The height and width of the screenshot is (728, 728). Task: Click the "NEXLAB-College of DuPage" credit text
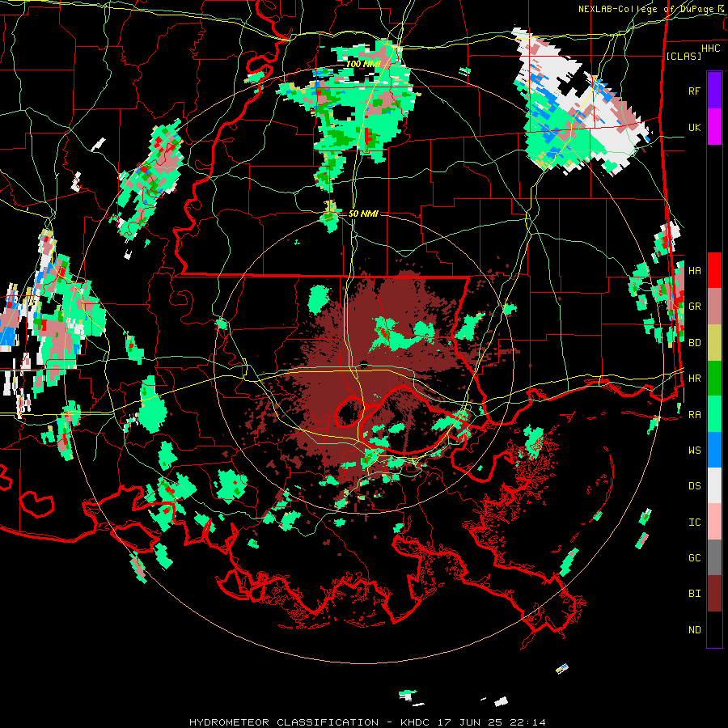coord(648,9)
